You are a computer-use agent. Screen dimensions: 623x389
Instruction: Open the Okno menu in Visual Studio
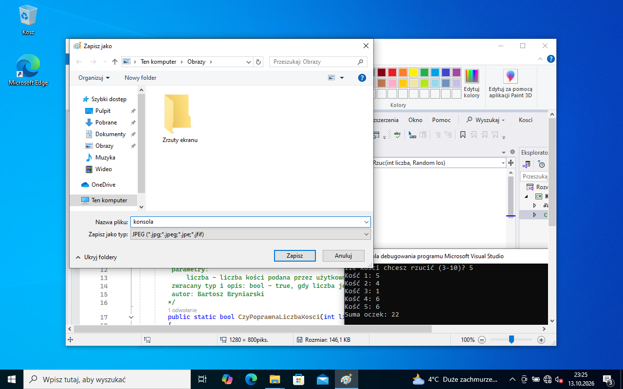pyautogui.click(x=415, y=120)
